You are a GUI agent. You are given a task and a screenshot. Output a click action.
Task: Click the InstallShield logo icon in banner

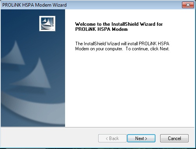point(47,23)
